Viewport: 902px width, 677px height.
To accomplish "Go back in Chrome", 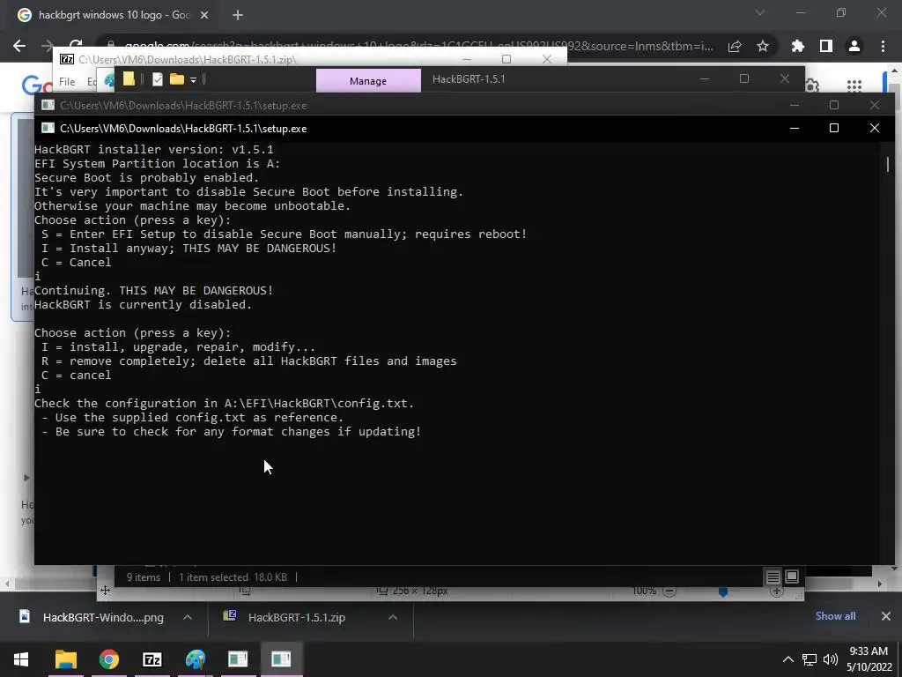I will coord(19,46).
